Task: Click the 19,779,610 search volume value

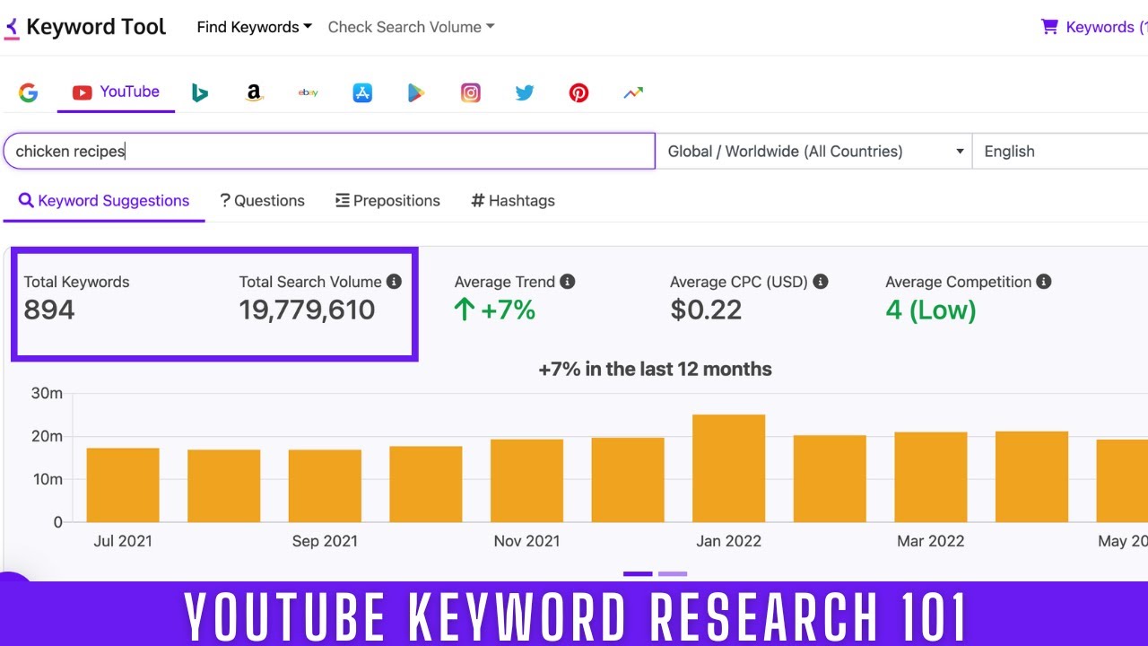Action: pos(307,310)
